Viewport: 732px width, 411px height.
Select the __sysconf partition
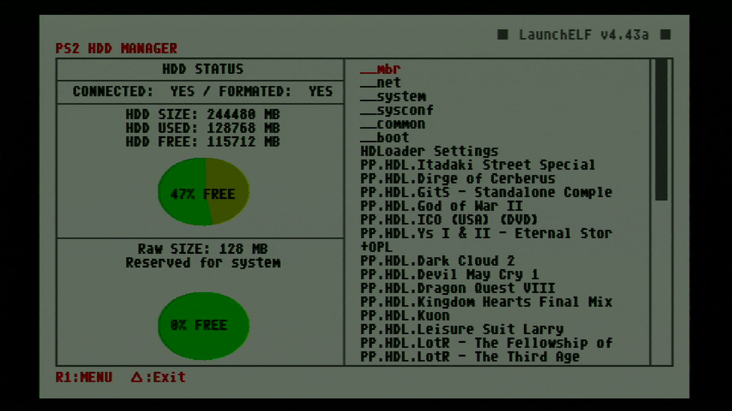point(397,110)
